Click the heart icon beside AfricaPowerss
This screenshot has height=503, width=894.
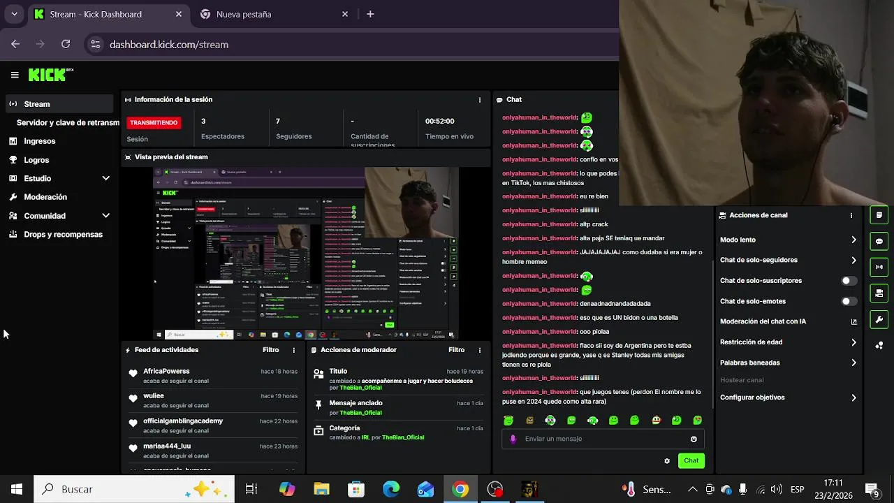pyautogui.click(x=133, y=374)
